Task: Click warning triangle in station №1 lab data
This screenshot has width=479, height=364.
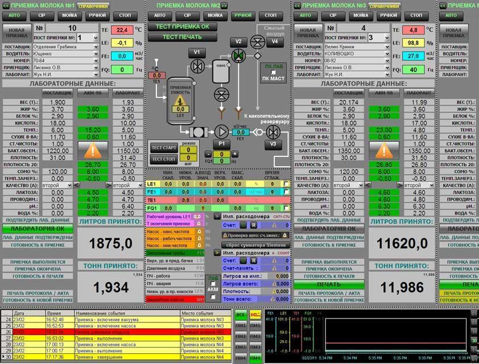Action: pyautogui.click(x=93, y=150)
